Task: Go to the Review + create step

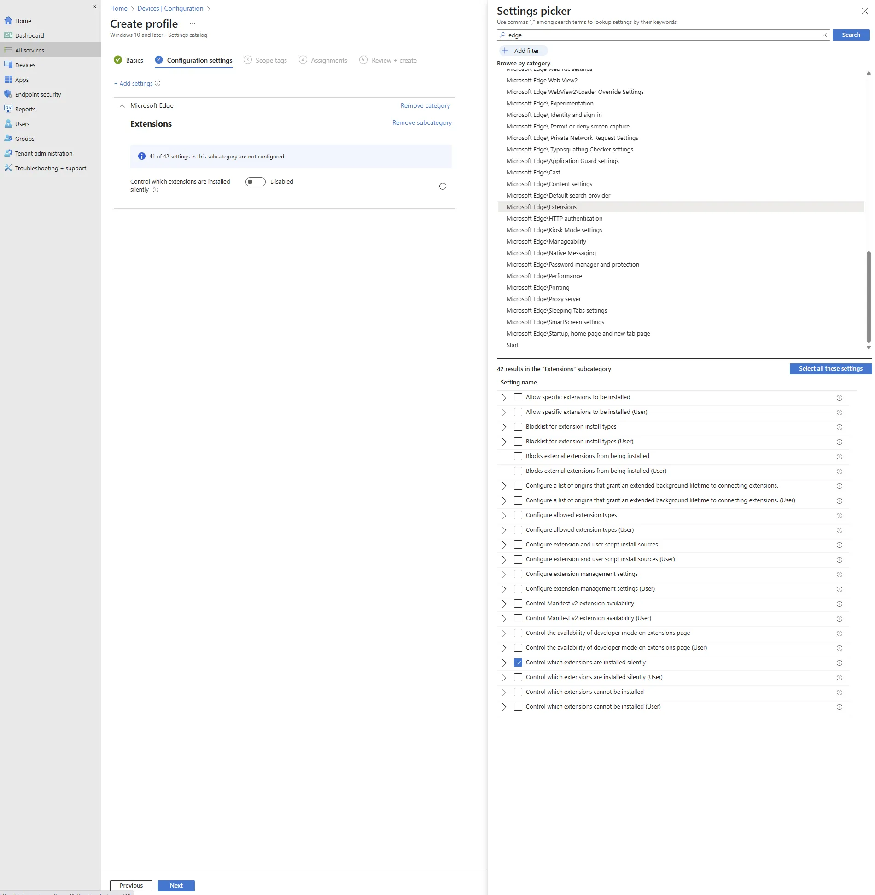Action: tap(388, 60)
